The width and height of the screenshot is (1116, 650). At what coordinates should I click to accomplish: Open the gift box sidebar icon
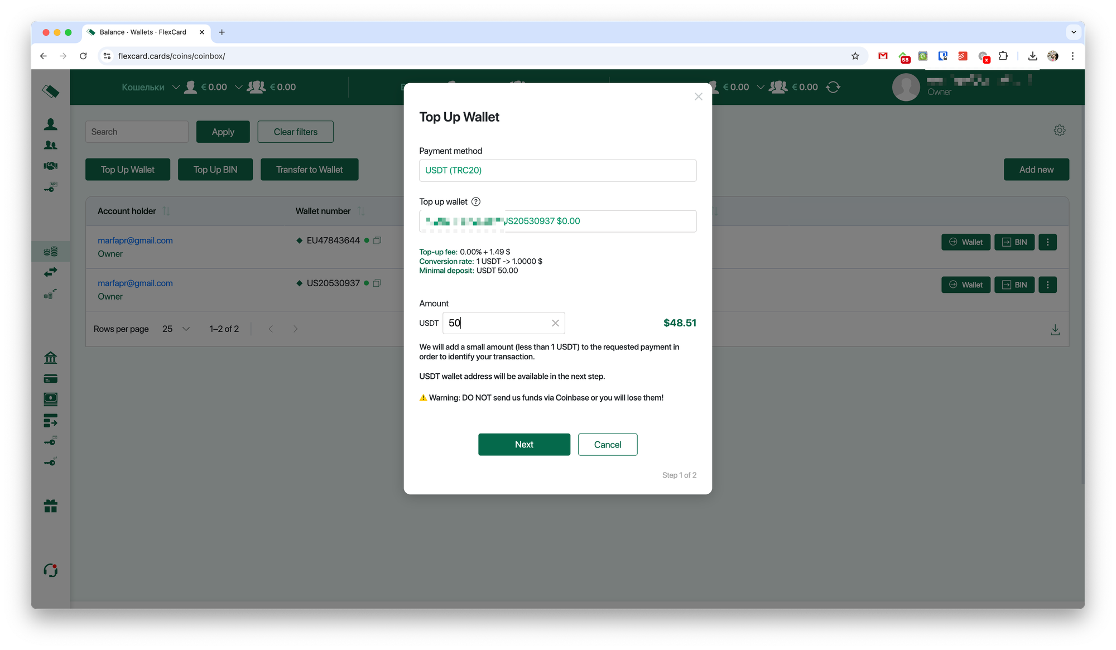click(50, 506)
